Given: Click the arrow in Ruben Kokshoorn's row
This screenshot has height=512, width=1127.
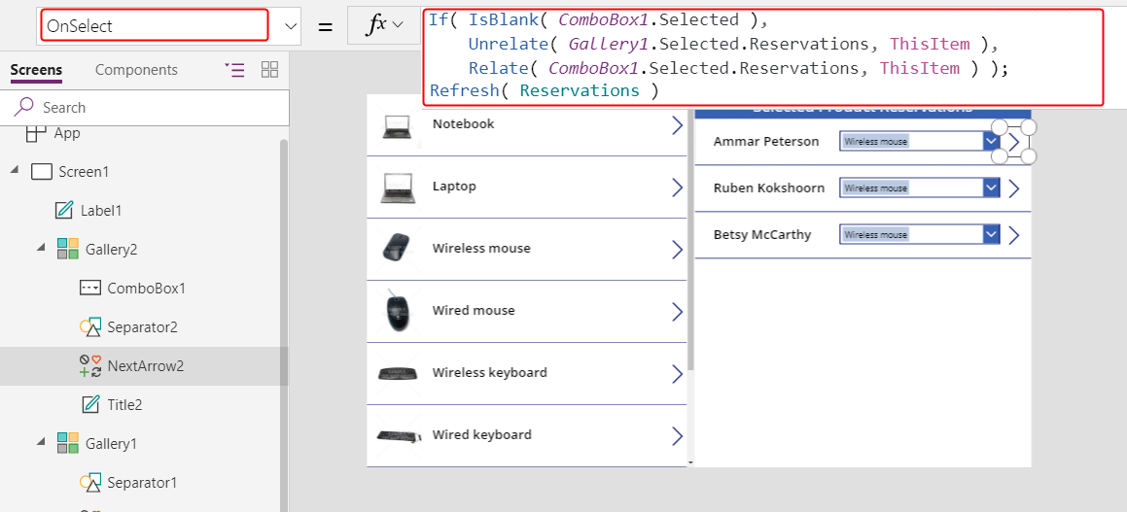Looking at the screenshot, I should 1013,188.
